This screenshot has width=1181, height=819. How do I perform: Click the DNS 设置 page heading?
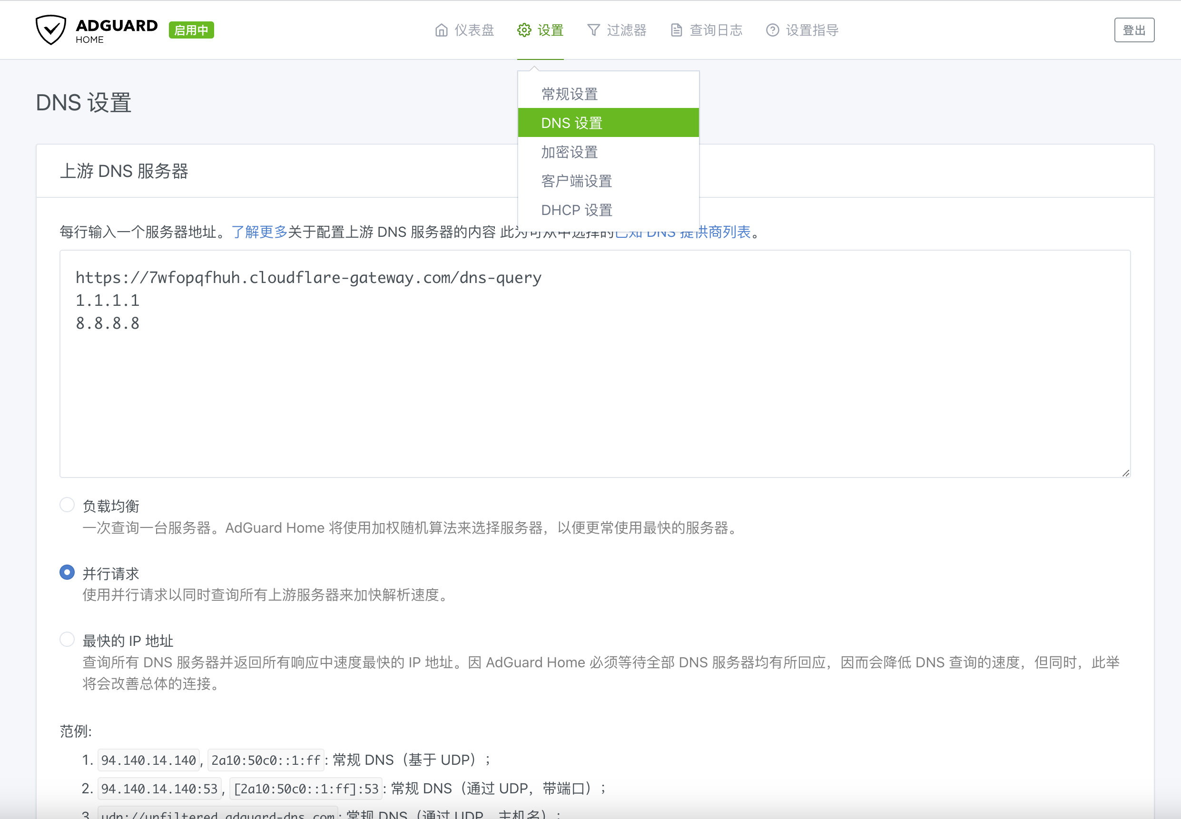click(x=84, y=103)
